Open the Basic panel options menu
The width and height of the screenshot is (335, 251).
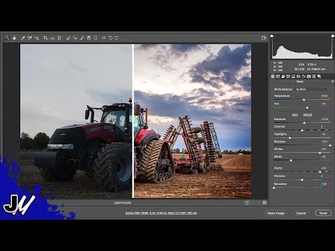click(x=333, y=82)
